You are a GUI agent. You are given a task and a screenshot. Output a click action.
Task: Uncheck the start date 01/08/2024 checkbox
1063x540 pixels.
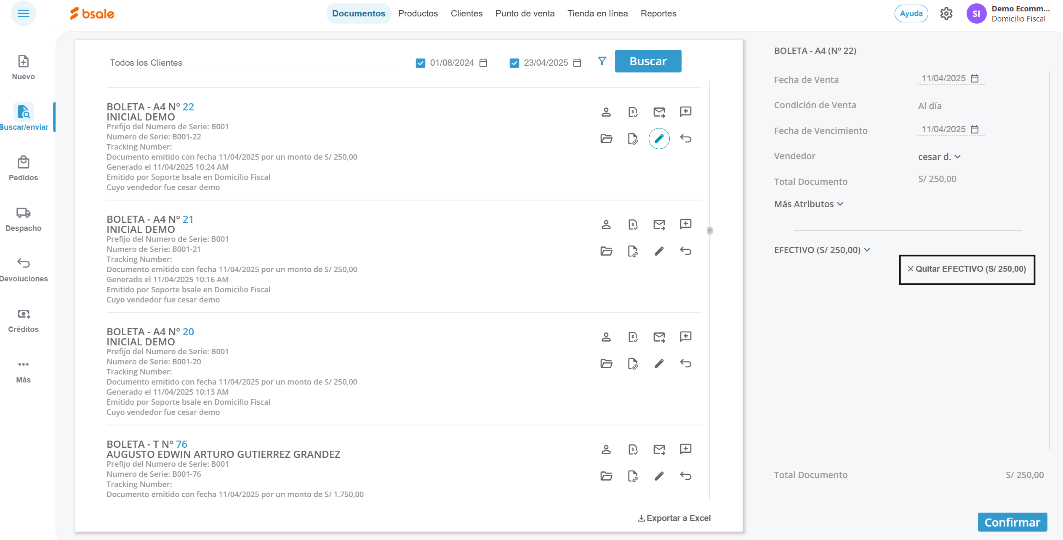(x=420, y=63)
